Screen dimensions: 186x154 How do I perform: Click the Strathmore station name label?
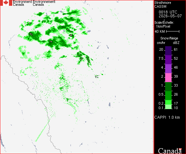pyautogui.click(x=163, y=3)
